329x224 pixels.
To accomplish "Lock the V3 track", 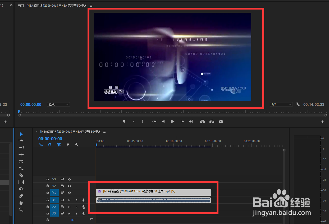I will [48, 179].
